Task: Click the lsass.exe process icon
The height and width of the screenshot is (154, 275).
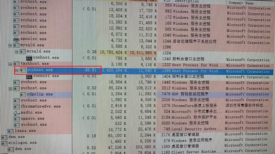Action: 10,131
